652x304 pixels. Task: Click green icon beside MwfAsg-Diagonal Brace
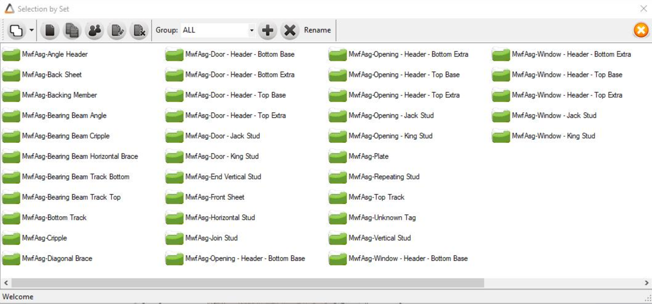click(11, 259)
